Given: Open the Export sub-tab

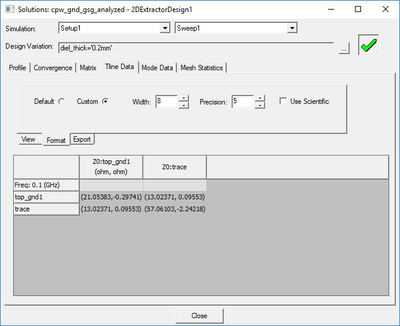Looking at the screenshot, I should [82, 139].
